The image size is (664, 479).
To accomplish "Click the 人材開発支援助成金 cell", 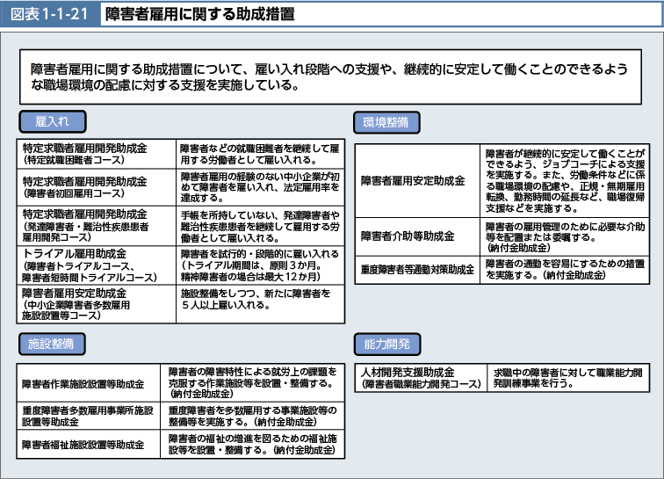I will point(420,378).
